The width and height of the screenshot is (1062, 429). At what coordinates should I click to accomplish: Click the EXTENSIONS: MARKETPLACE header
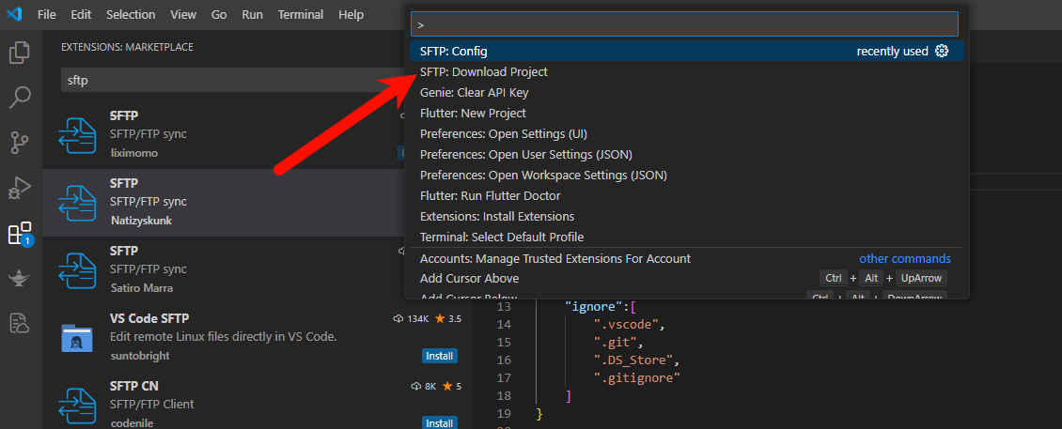tap(127, 47)
